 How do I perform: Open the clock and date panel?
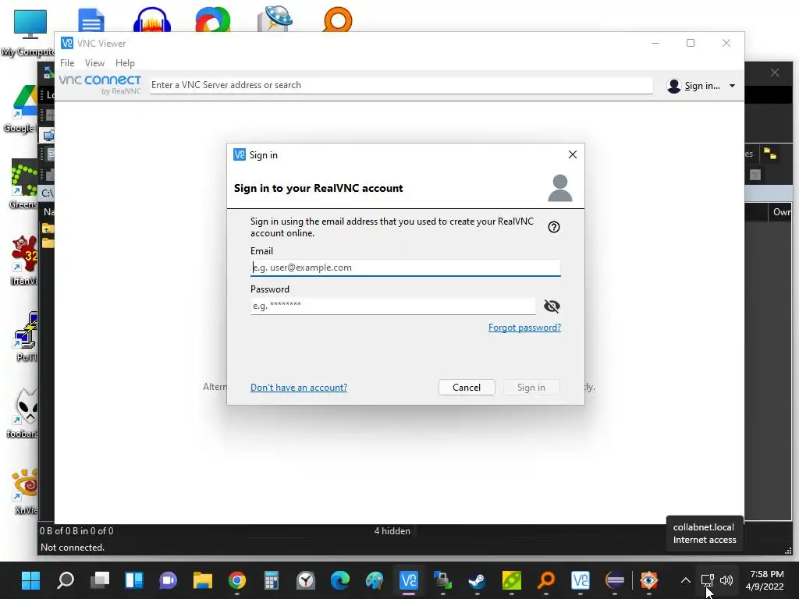point(765,580)
